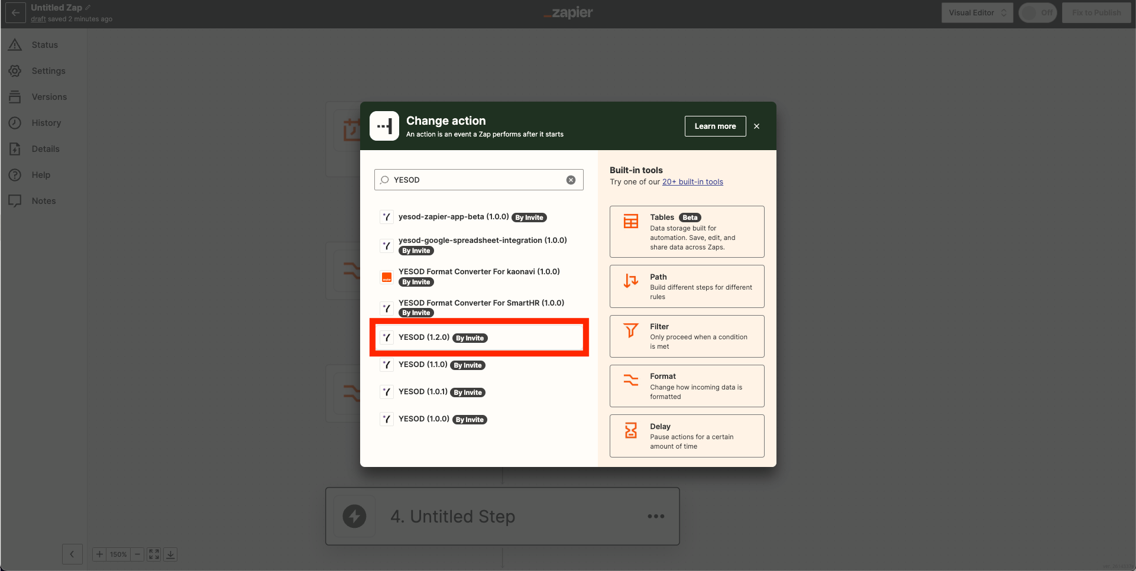Zoom in with the plus button
Viewport: 1136px width, 571px height.
99,554
